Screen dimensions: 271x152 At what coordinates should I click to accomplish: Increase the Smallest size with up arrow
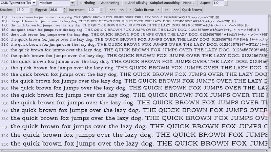point(31,9)
